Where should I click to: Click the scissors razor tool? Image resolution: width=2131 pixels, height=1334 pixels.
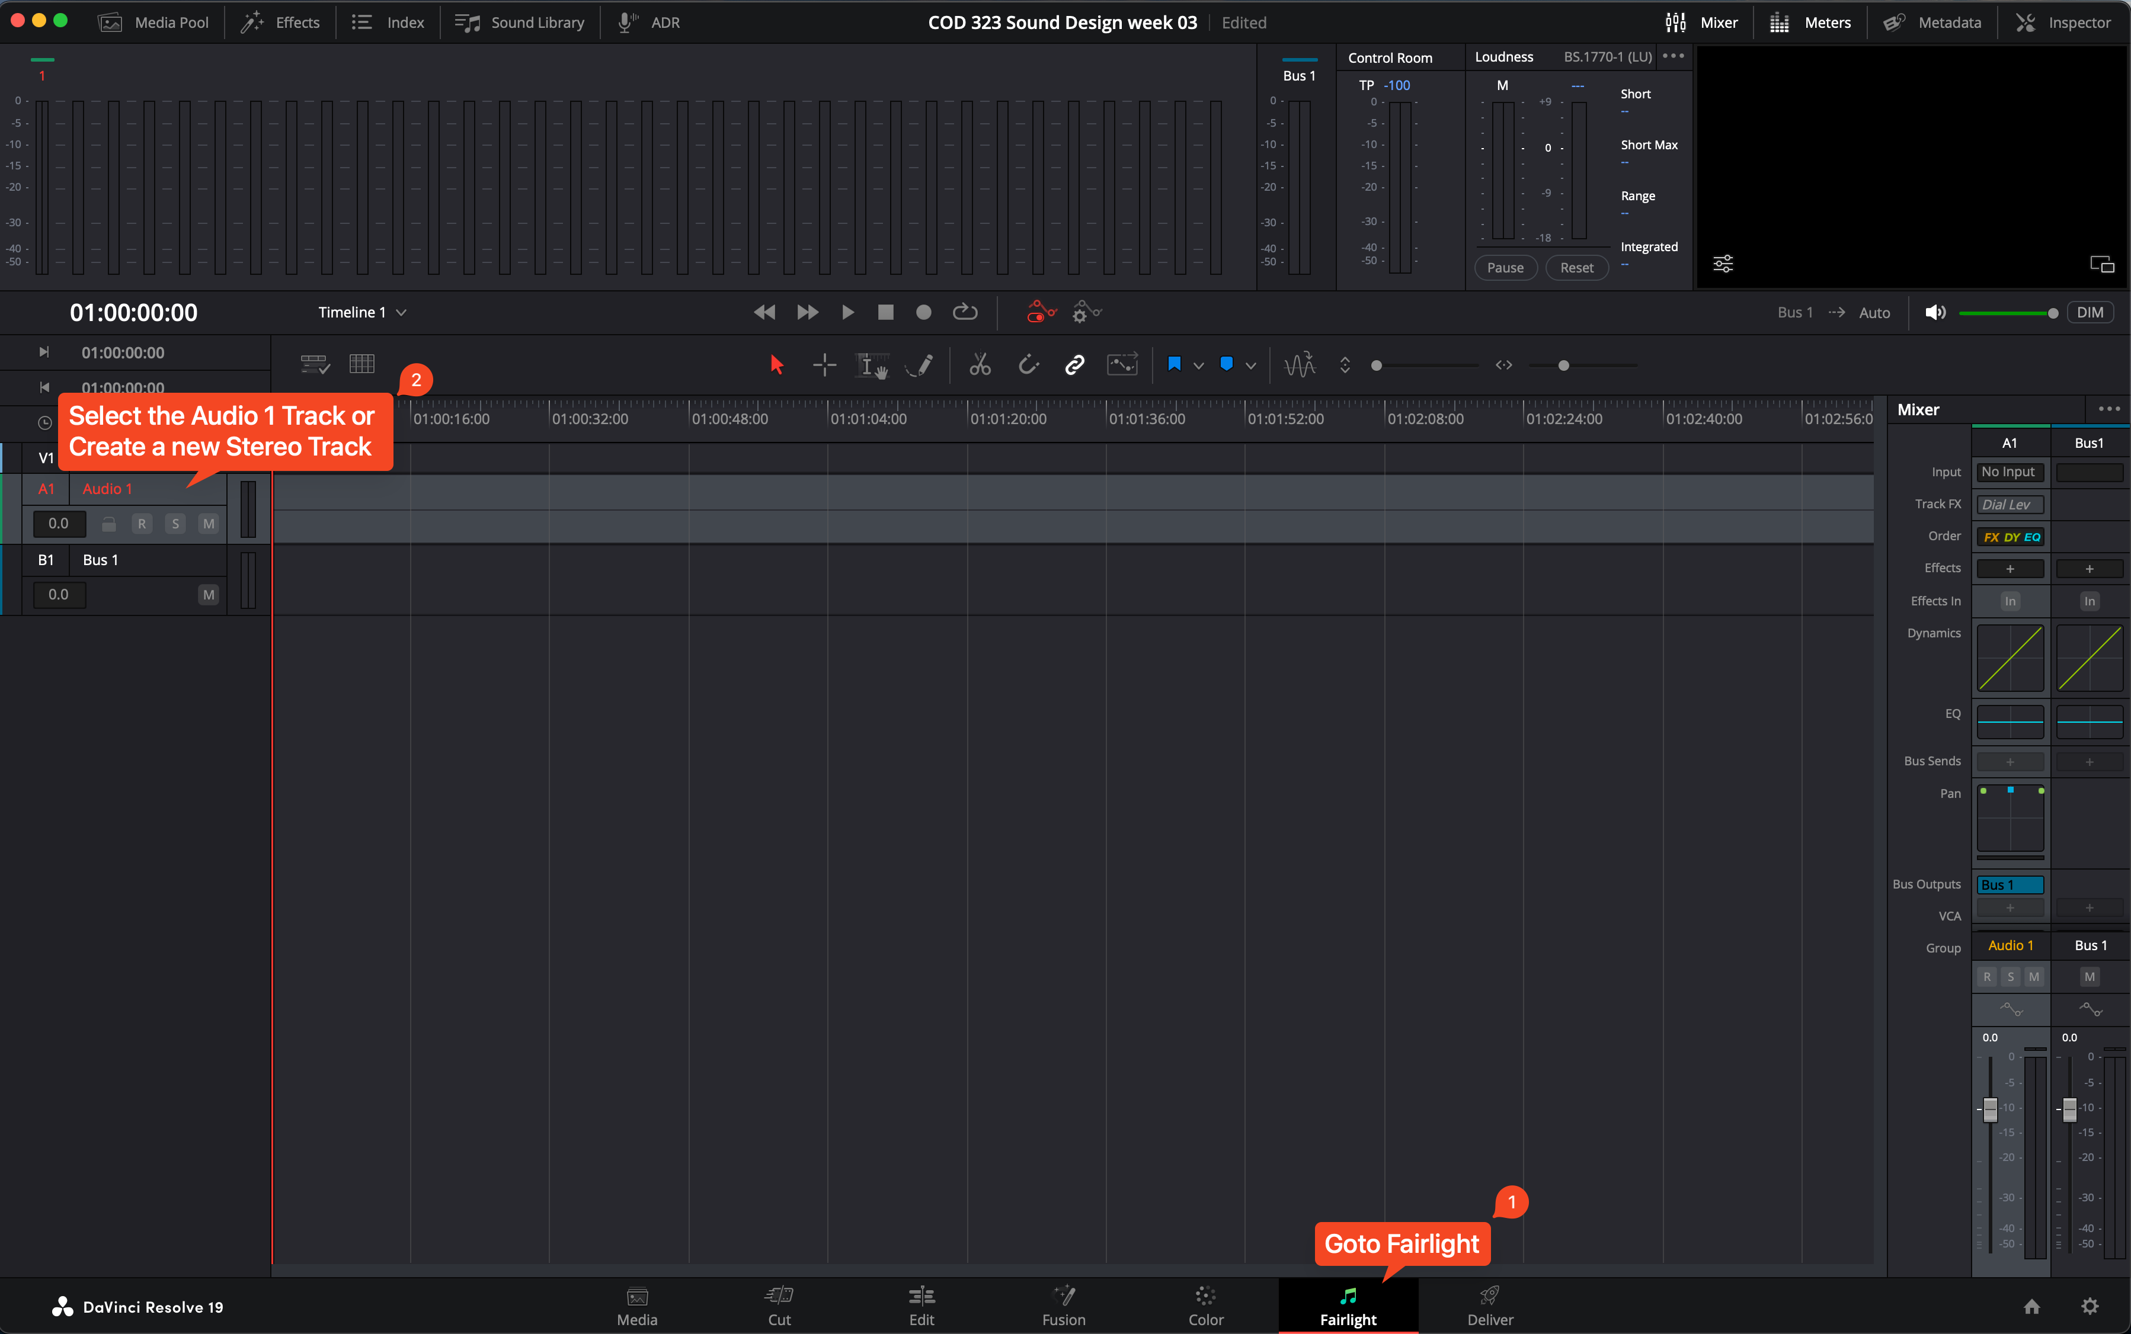(x=980, y=365)
